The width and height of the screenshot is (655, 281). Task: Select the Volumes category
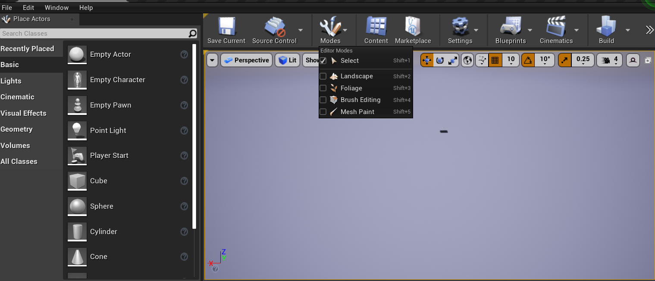(x=31, y=145)
